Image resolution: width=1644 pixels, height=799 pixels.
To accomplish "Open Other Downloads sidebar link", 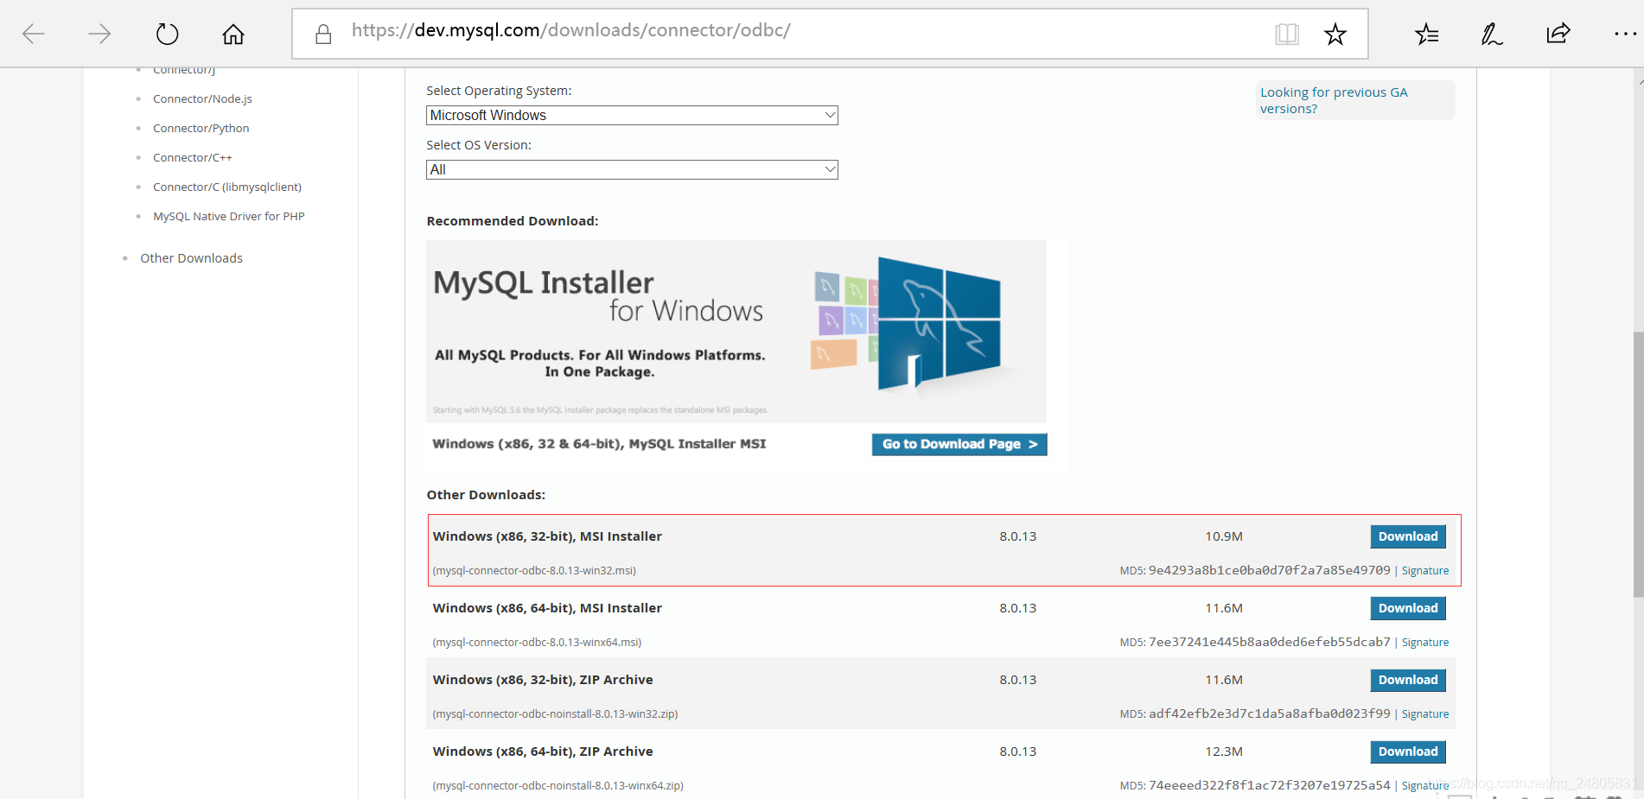I will (191, 258).
